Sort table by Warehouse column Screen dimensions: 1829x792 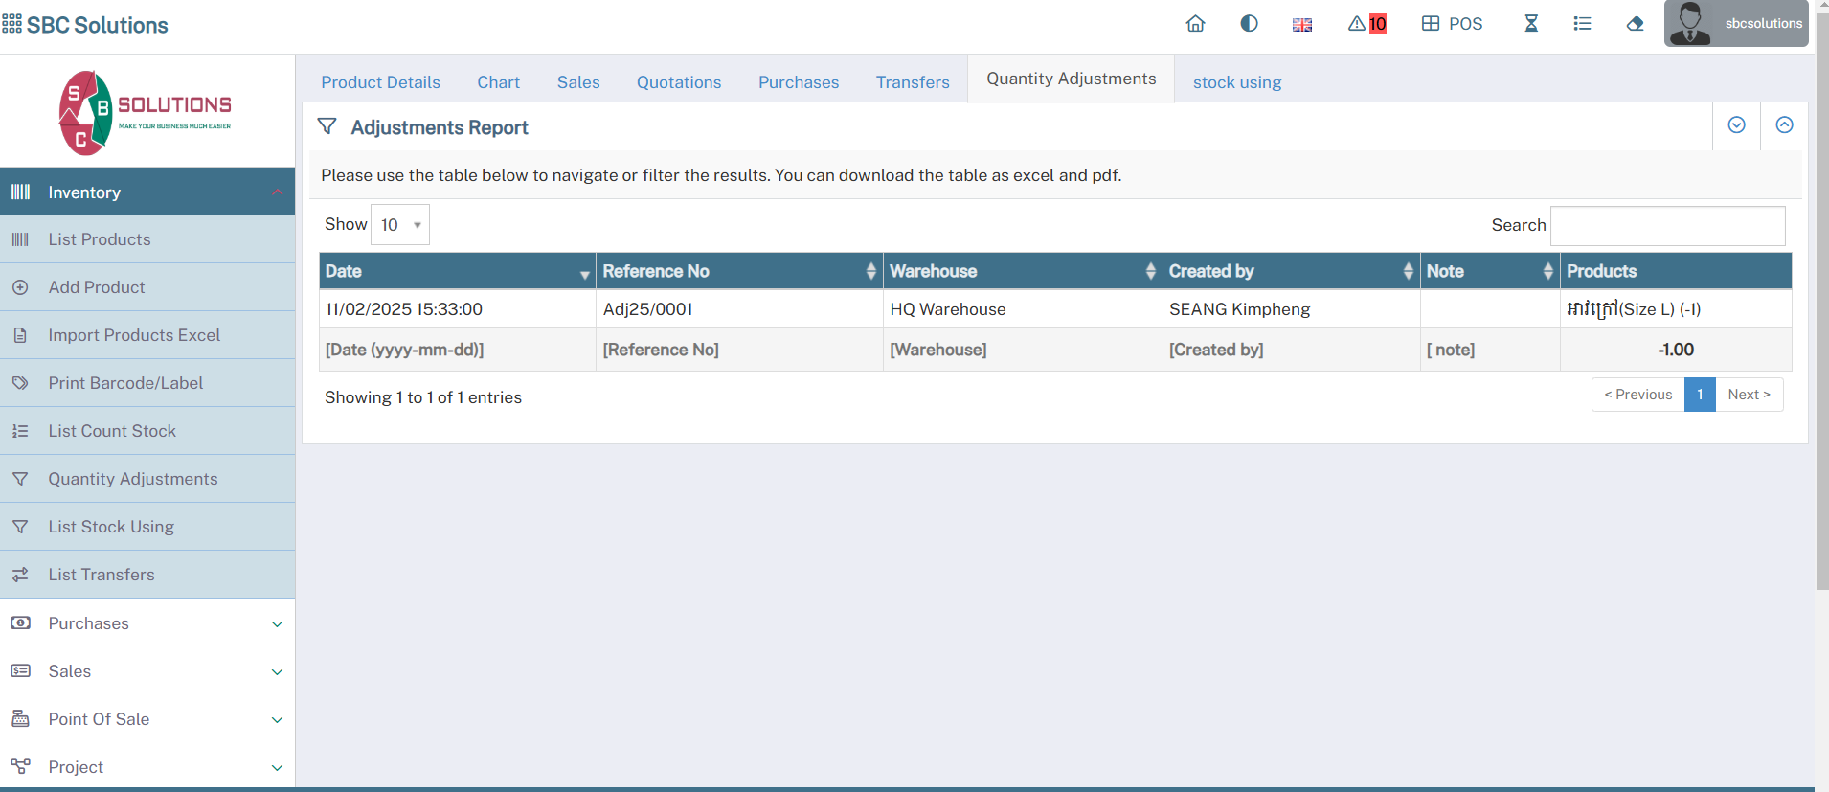(x=1022, y=271)
